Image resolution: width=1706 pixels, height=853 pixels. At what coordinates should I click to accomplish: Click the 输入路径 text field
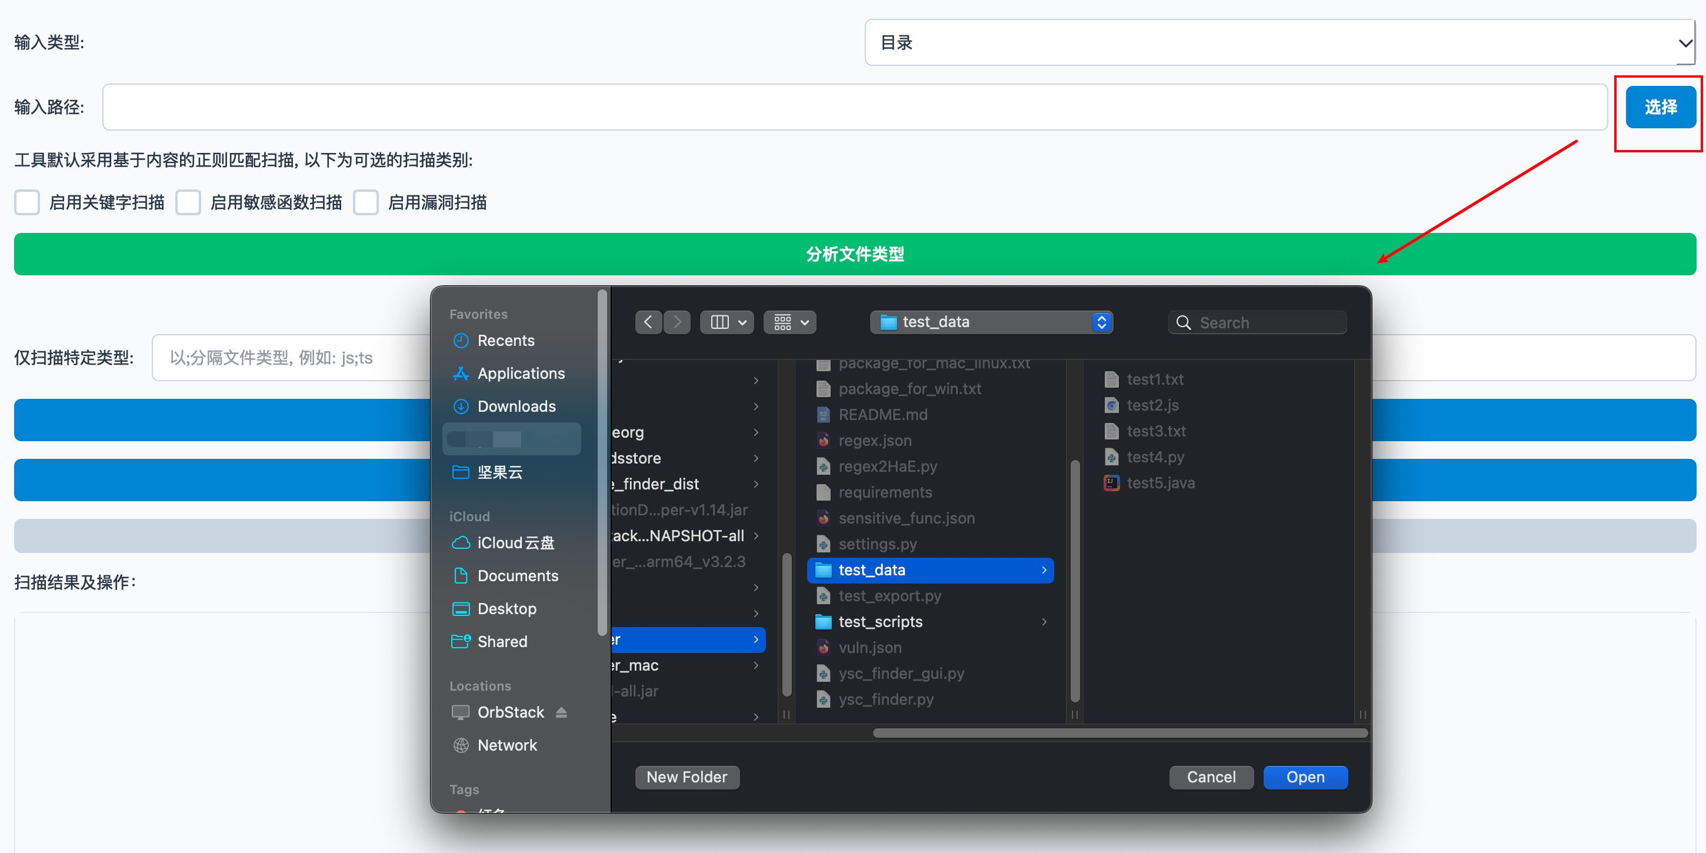tap(854, 107)
